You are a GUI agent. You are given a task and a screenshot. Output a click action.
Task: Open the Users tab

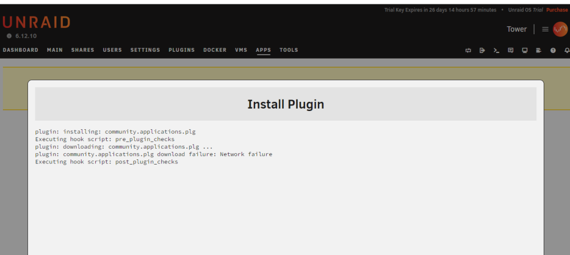click(x=112, y=50)
